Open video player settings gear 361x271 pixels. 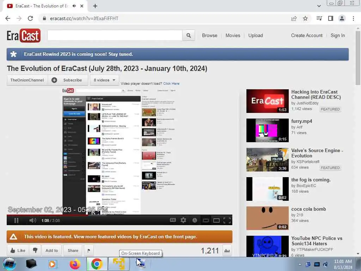pyautogui.click(x=183, y=220)
